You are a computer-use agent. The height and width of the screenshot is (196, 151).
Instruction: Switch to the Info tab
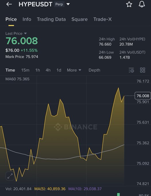(x=27, y=19)
